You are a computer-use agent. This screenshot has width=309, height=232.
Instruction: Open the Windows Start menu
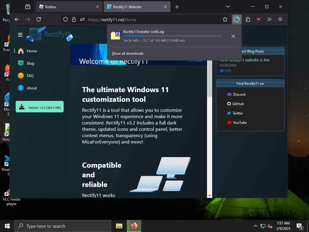[7, 226]
